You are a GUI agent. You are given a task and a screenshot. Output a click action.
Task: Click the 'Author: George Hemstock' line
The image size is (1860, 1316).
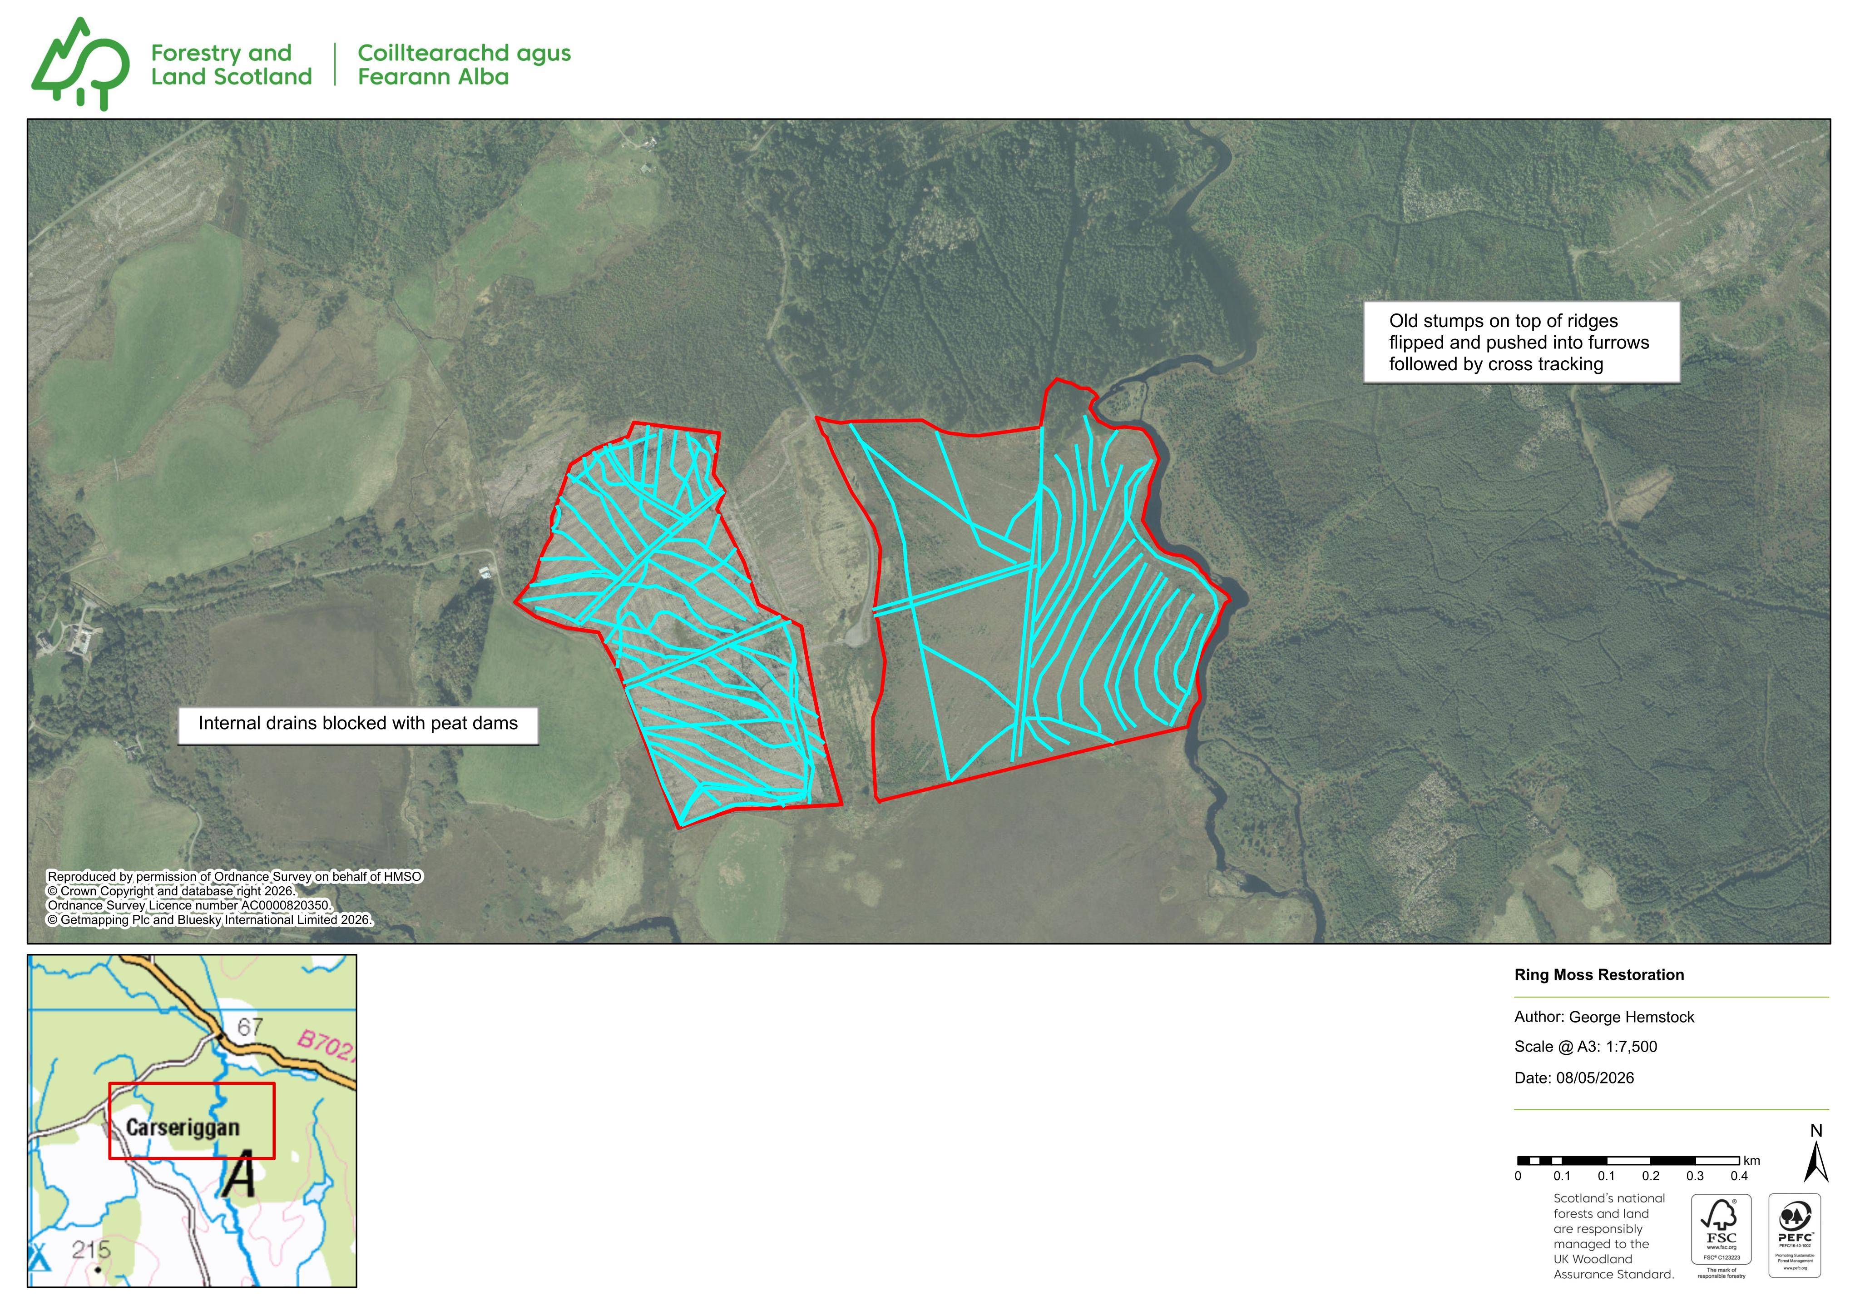[1604, 1017]
